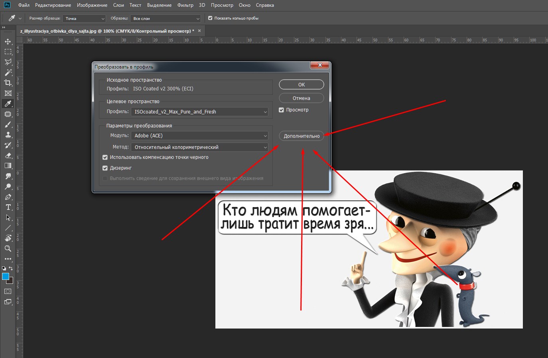
Task: Select the Move tool
Action: tap(8, 41)
